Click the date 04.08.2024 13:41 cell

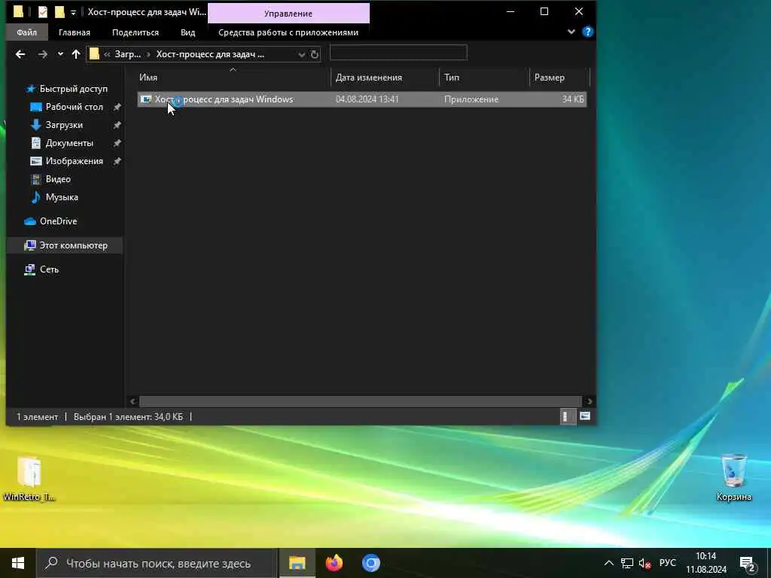[367, 99]
